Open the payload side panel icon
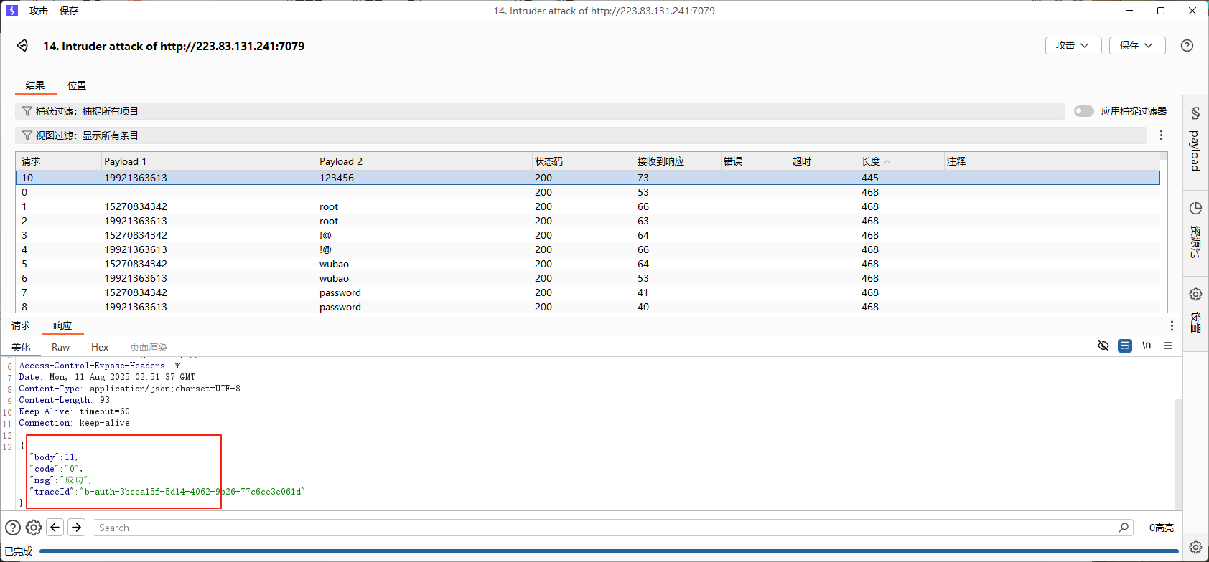Screen dimensions: 1209x562 1195,114
